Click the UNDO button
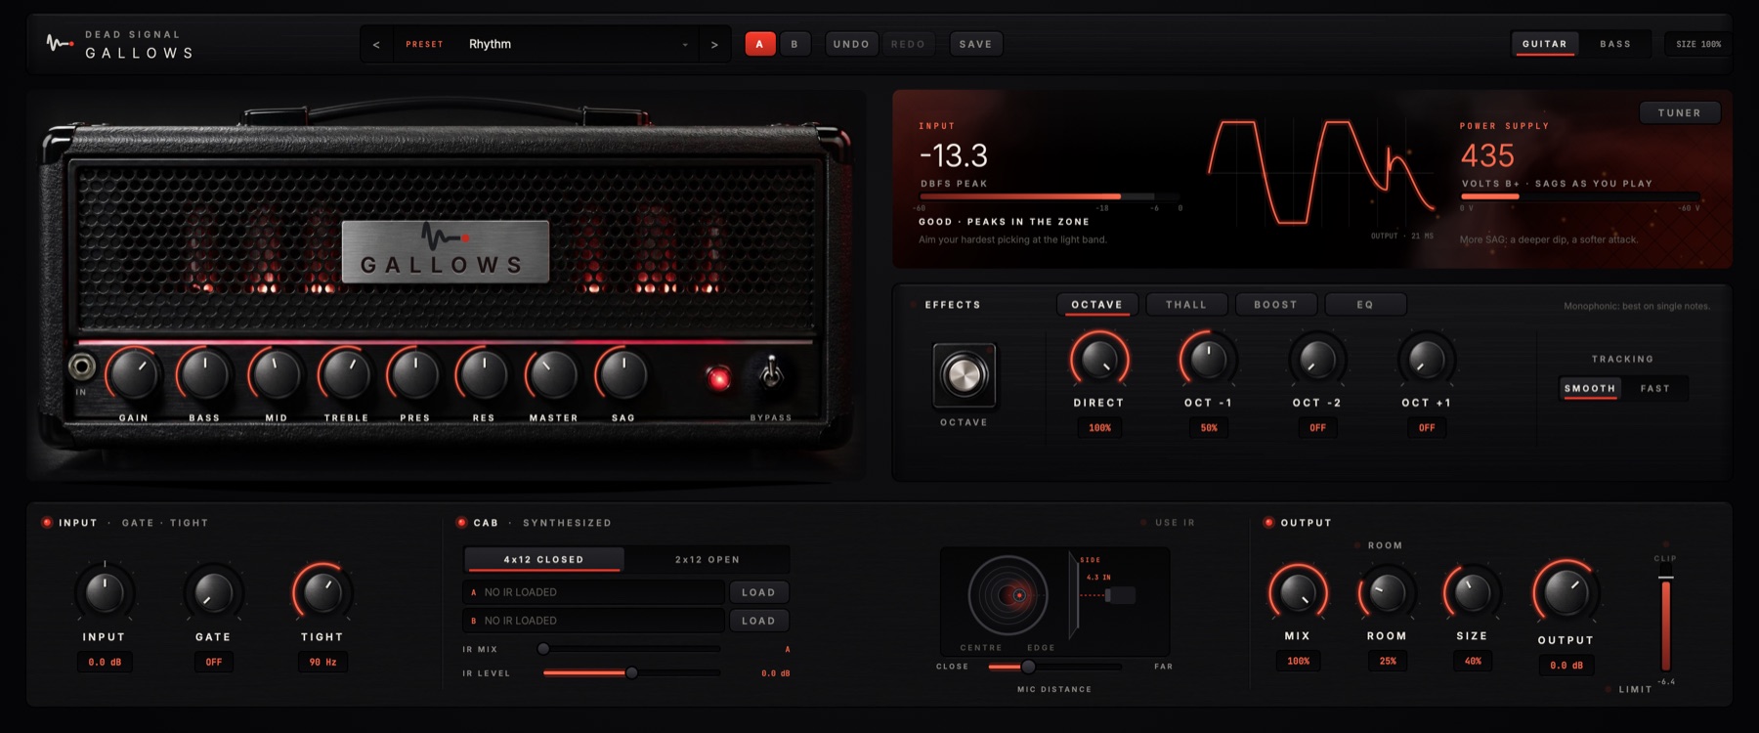The width and height of the screenshot is (1759, 733). click(x=851, y=44)
